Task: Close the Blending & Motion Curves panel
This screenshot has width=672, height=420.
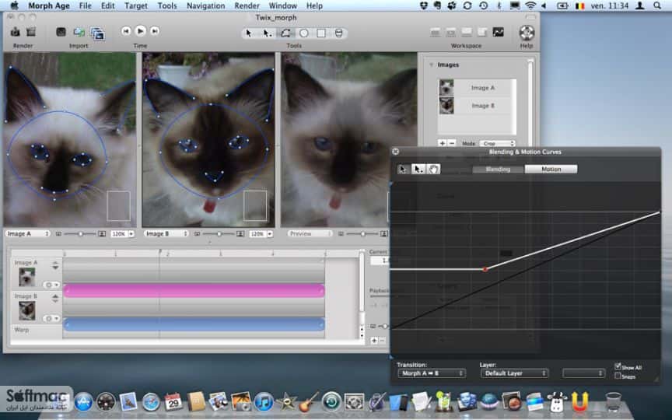Action: coord(396,152)
